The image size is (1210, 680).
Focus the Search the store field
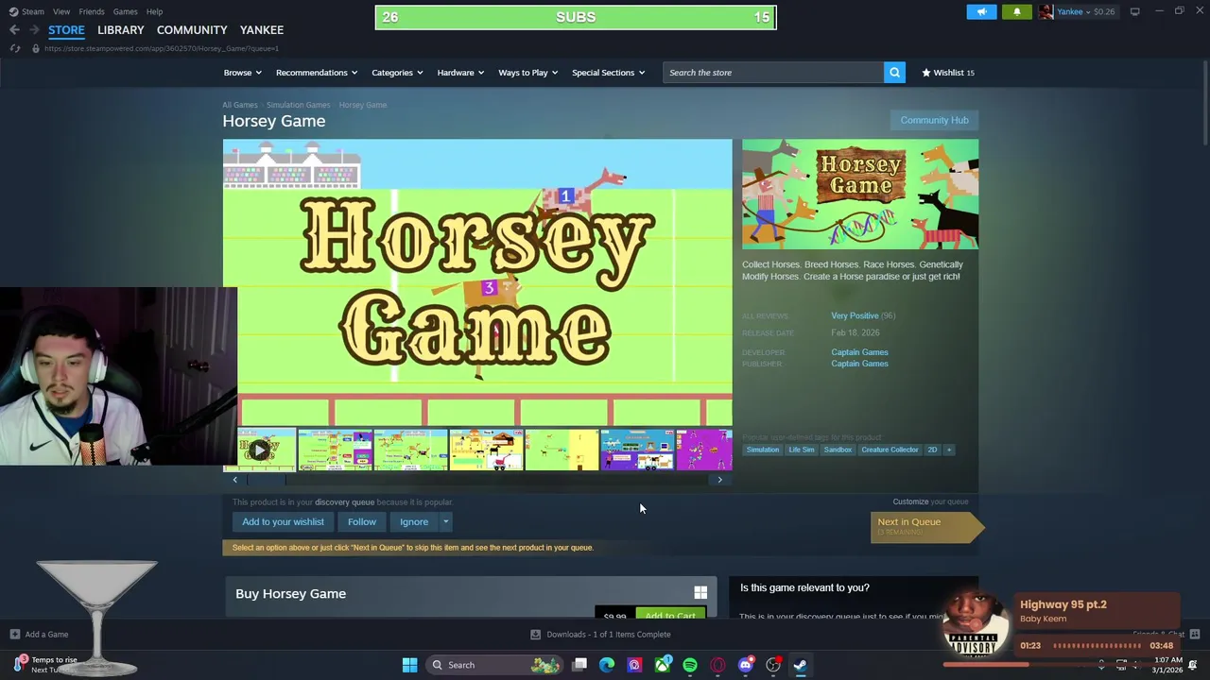pyautogui.click(x=773, y=73)
